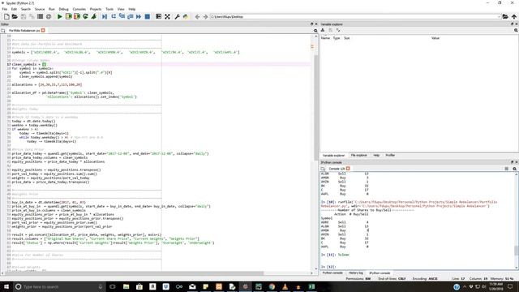Open the PYTHONPATH manager icon
The width and height of the screenshot is (519, 292).
(186, 16)
